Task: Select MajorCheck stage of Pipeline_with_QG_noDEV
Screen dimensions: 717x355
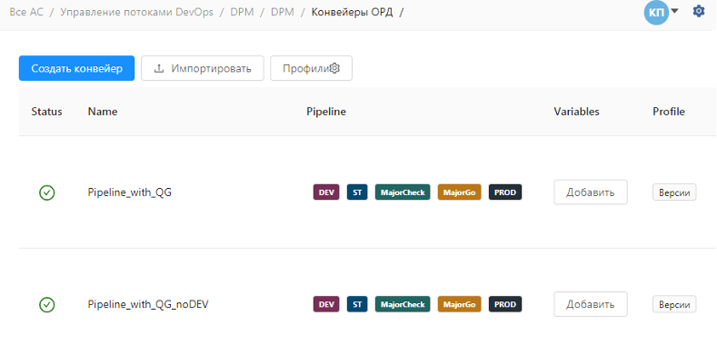Action: tap(403, 304)
